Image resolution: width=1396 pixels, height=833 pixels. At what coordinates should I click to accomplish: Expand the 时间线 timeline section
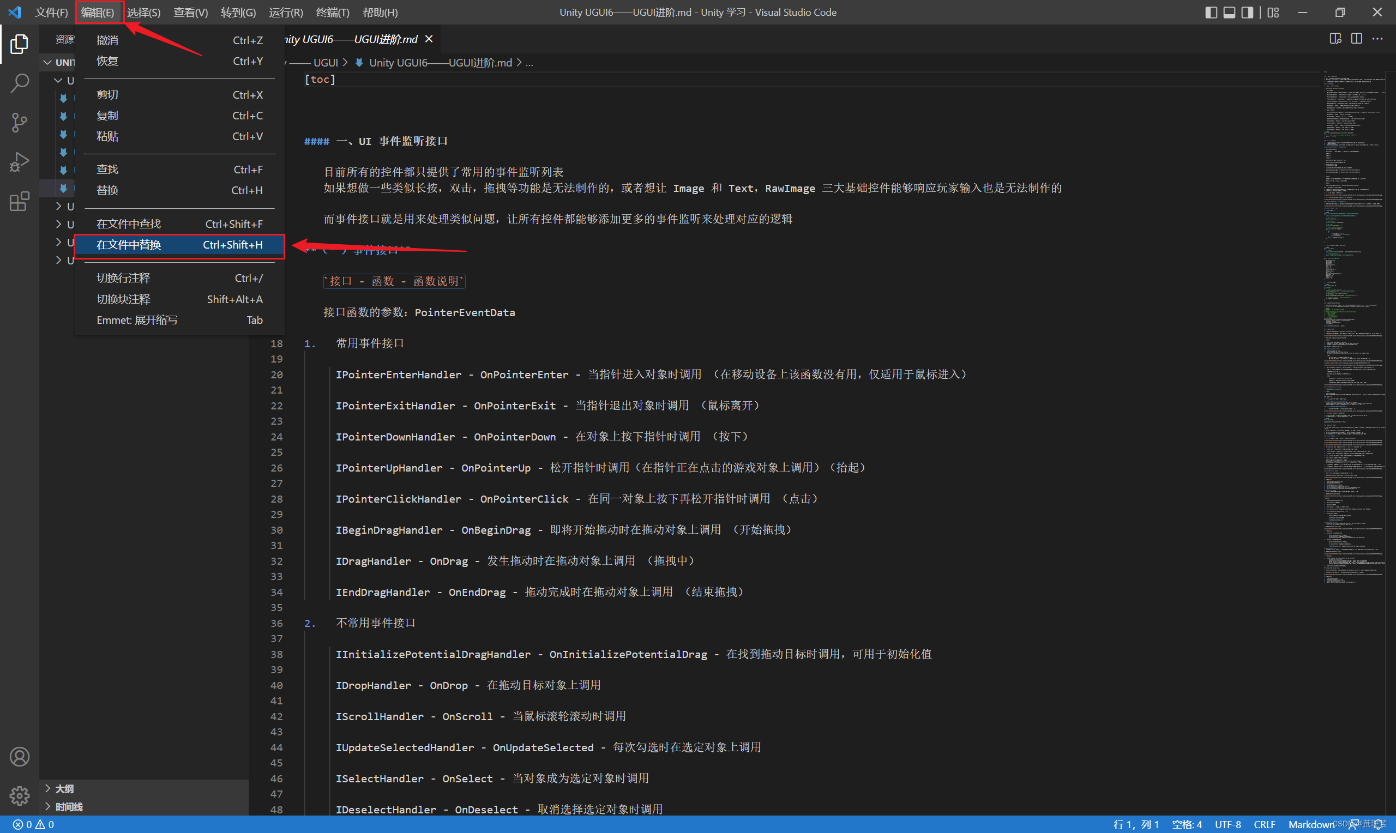[144, 807]
